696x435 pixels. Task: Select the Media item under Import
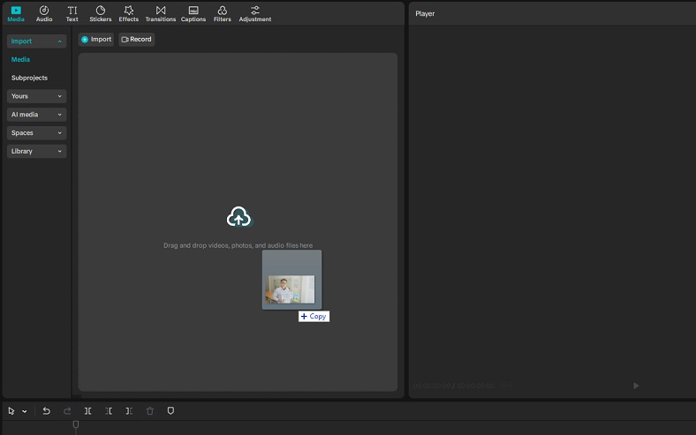pos(20,59)
